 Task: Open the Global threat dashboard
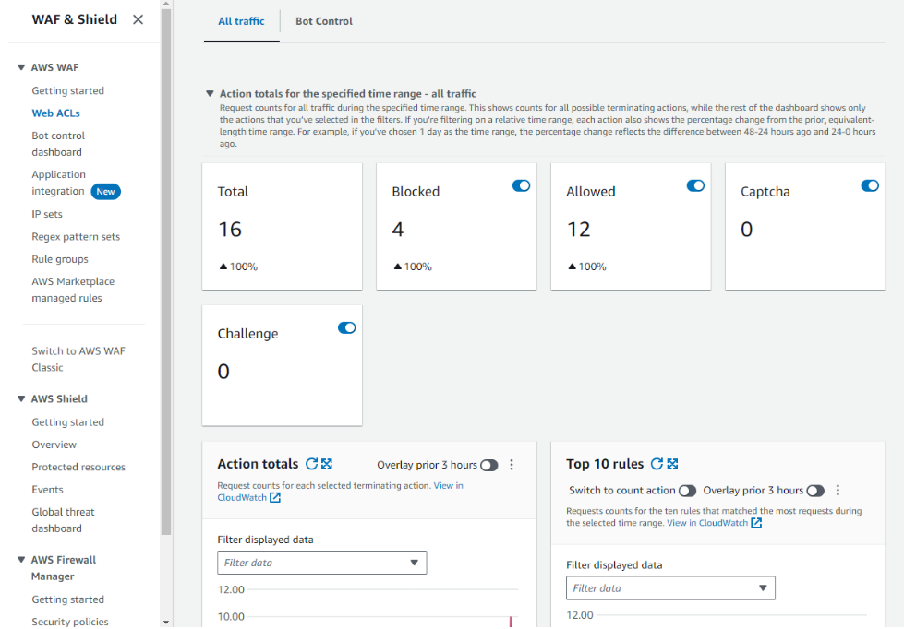(63, 520)
